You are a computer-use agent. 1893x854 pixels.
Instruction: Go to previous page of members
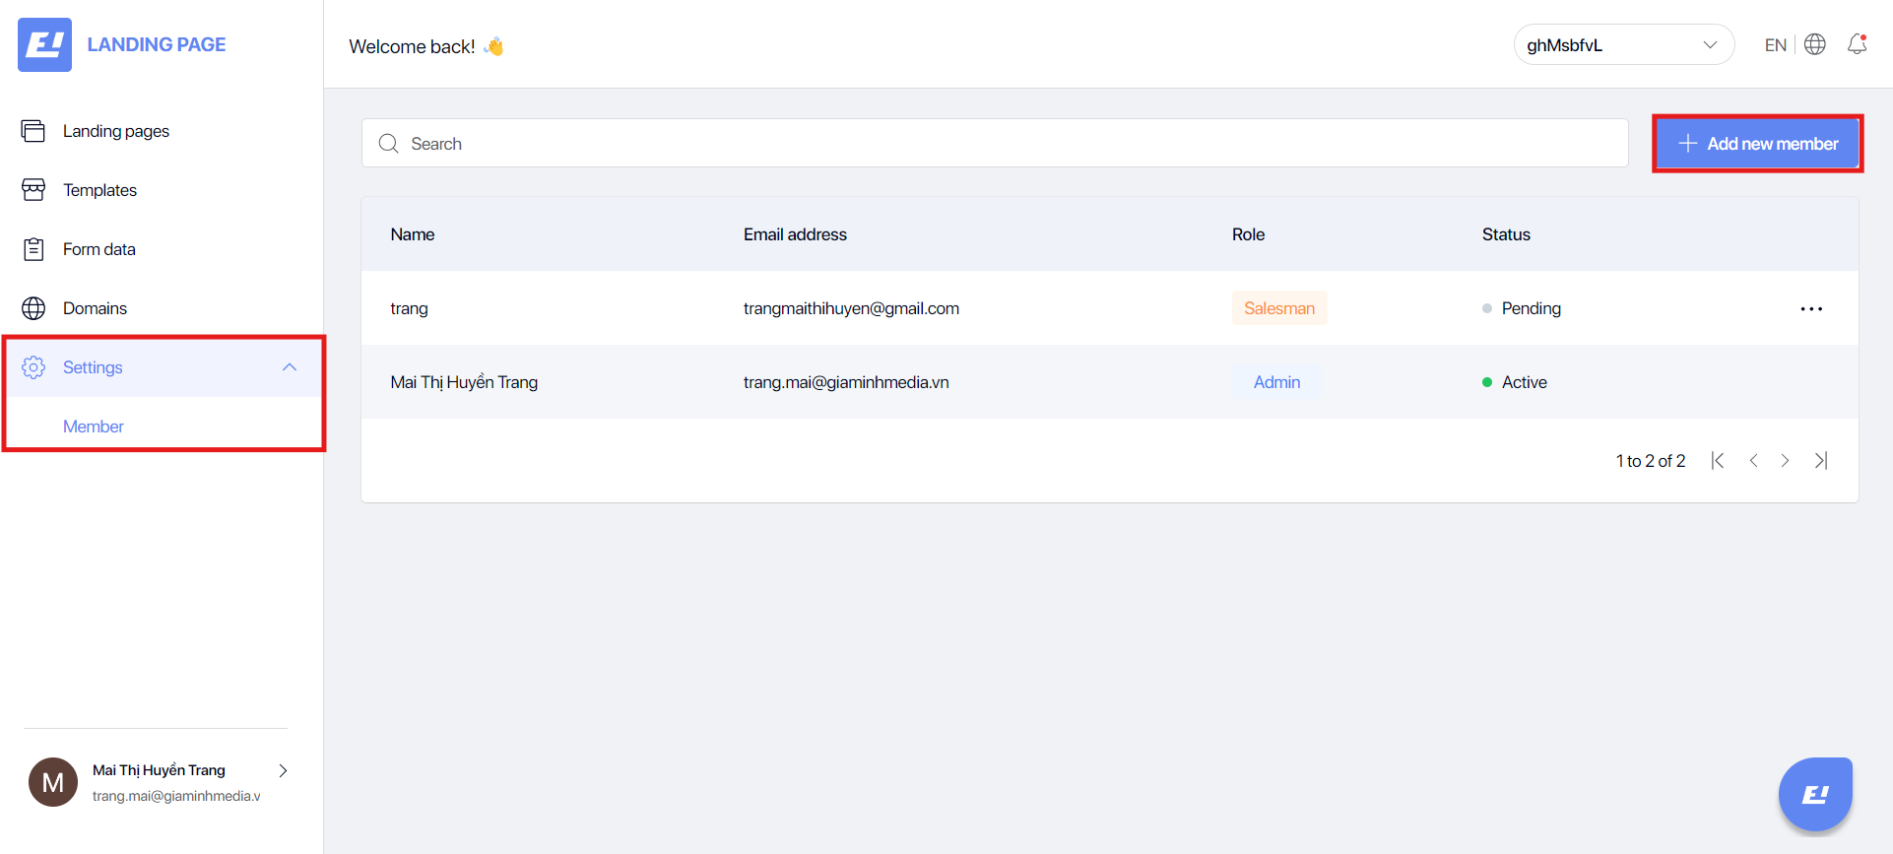[x=1753, y=460]
